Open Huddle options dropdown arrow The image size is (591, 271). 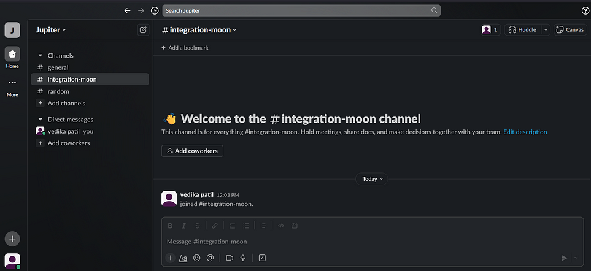tap(546, 29)
